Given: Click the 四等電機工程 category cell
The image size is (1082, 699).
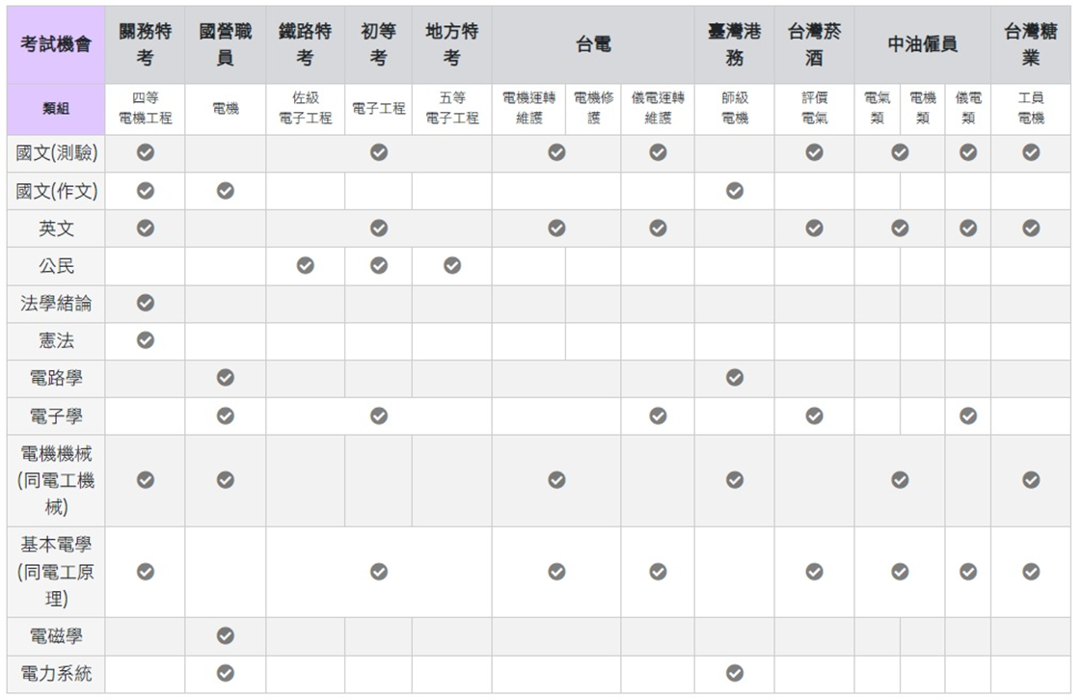Looking at the screenshot, I should pyautogui.click(x=145, y=109).
